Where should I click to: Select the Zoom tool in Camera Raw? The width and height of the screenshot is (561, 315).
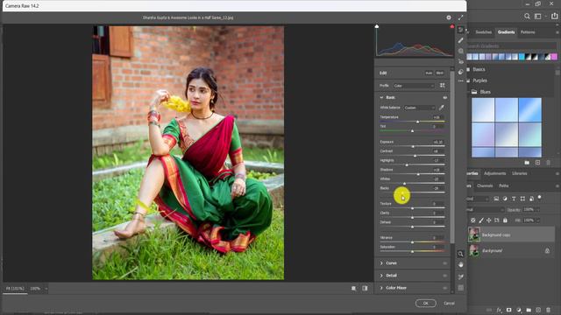pyautogui.click(x=461, y=254)
